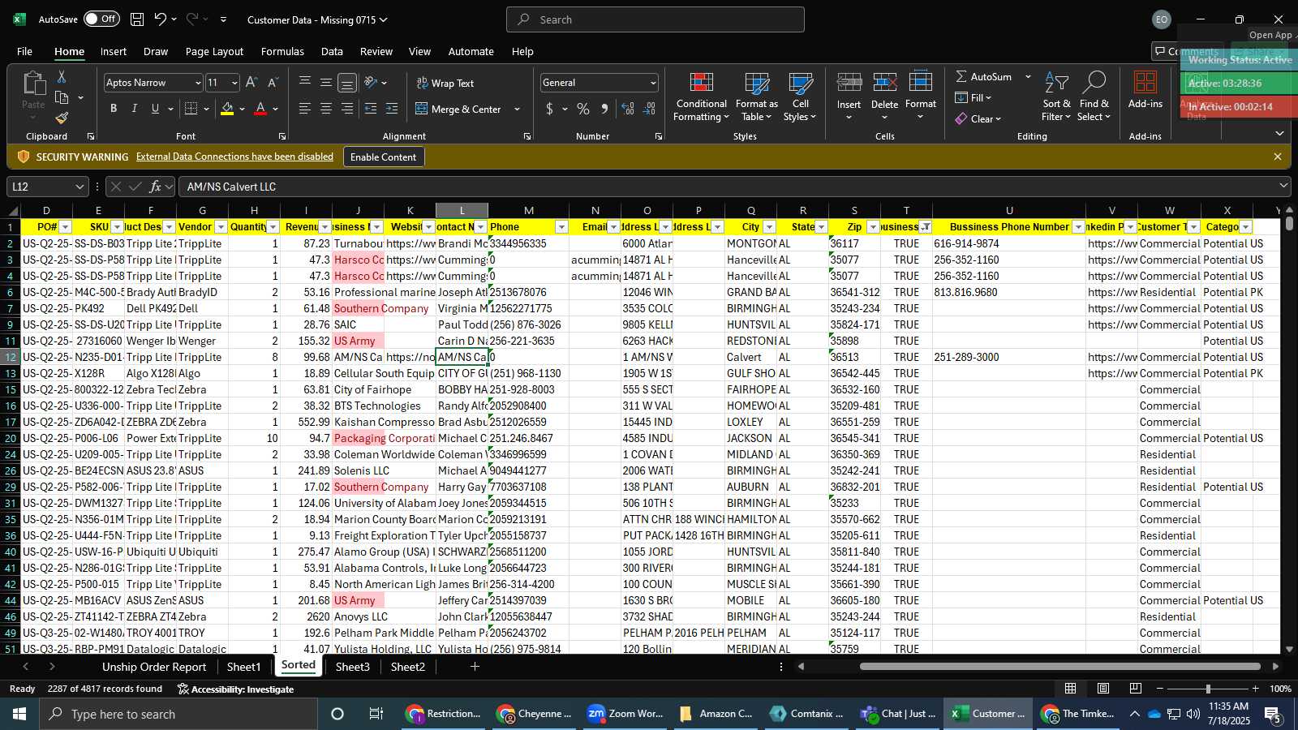The image size is (1298, 730).
Task: Open the Insert ribbon tab
Action: 114,51
